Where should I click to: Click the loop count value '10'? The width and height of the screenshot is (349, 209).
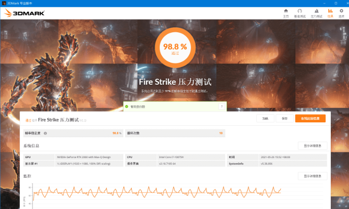(221, 133)
